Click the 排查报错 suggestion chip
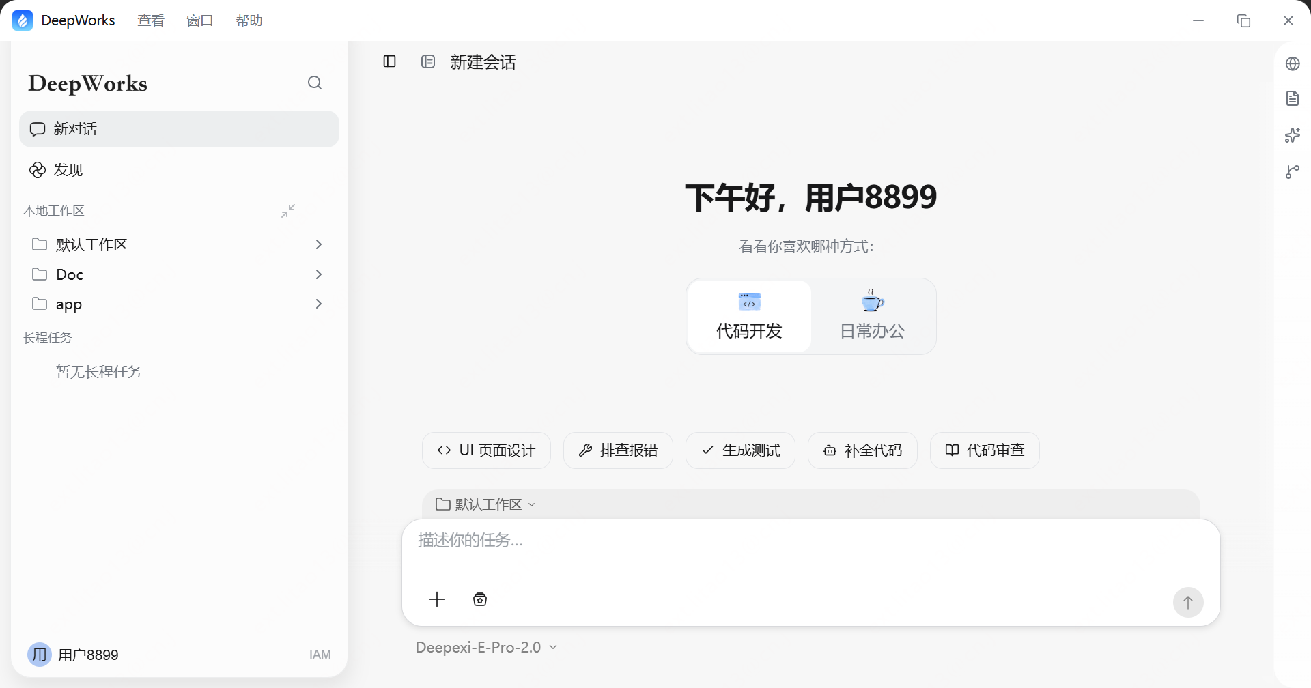 click(618, 450)
